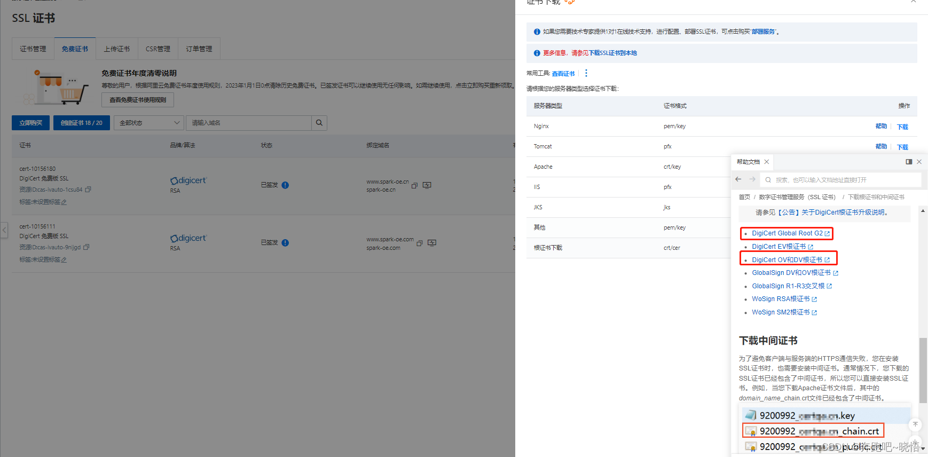Click the cert-10156111 certificate ID
The image size is (928, 457).
[37, 226]
